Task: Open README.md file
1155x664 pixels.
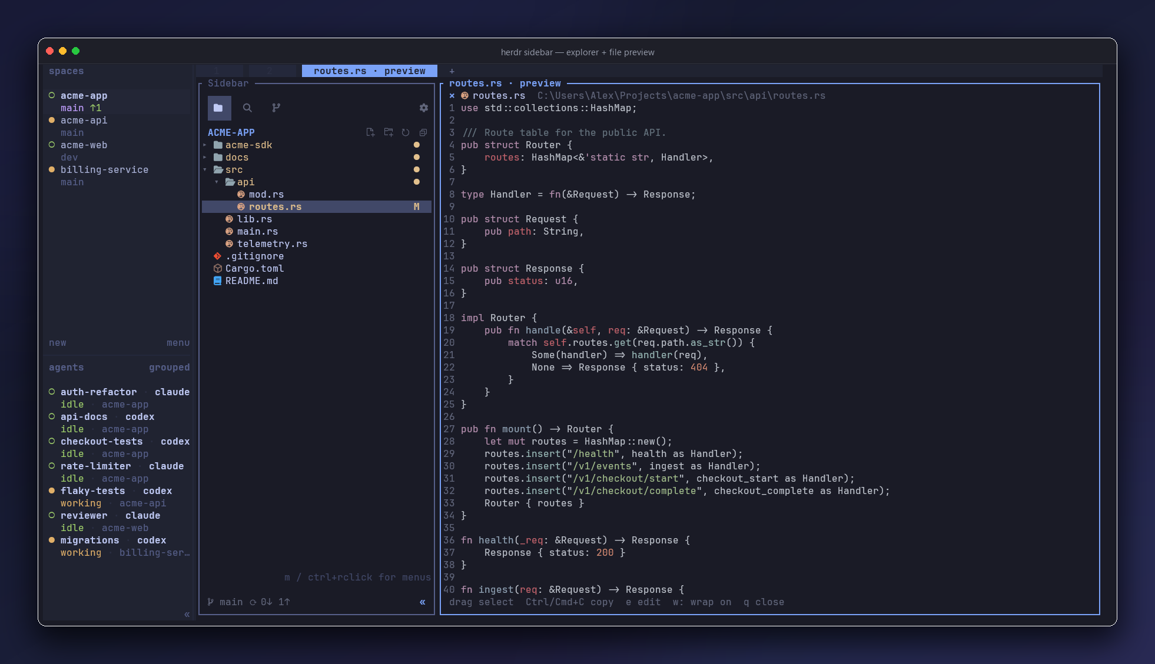Action: (x=251, y=281)
